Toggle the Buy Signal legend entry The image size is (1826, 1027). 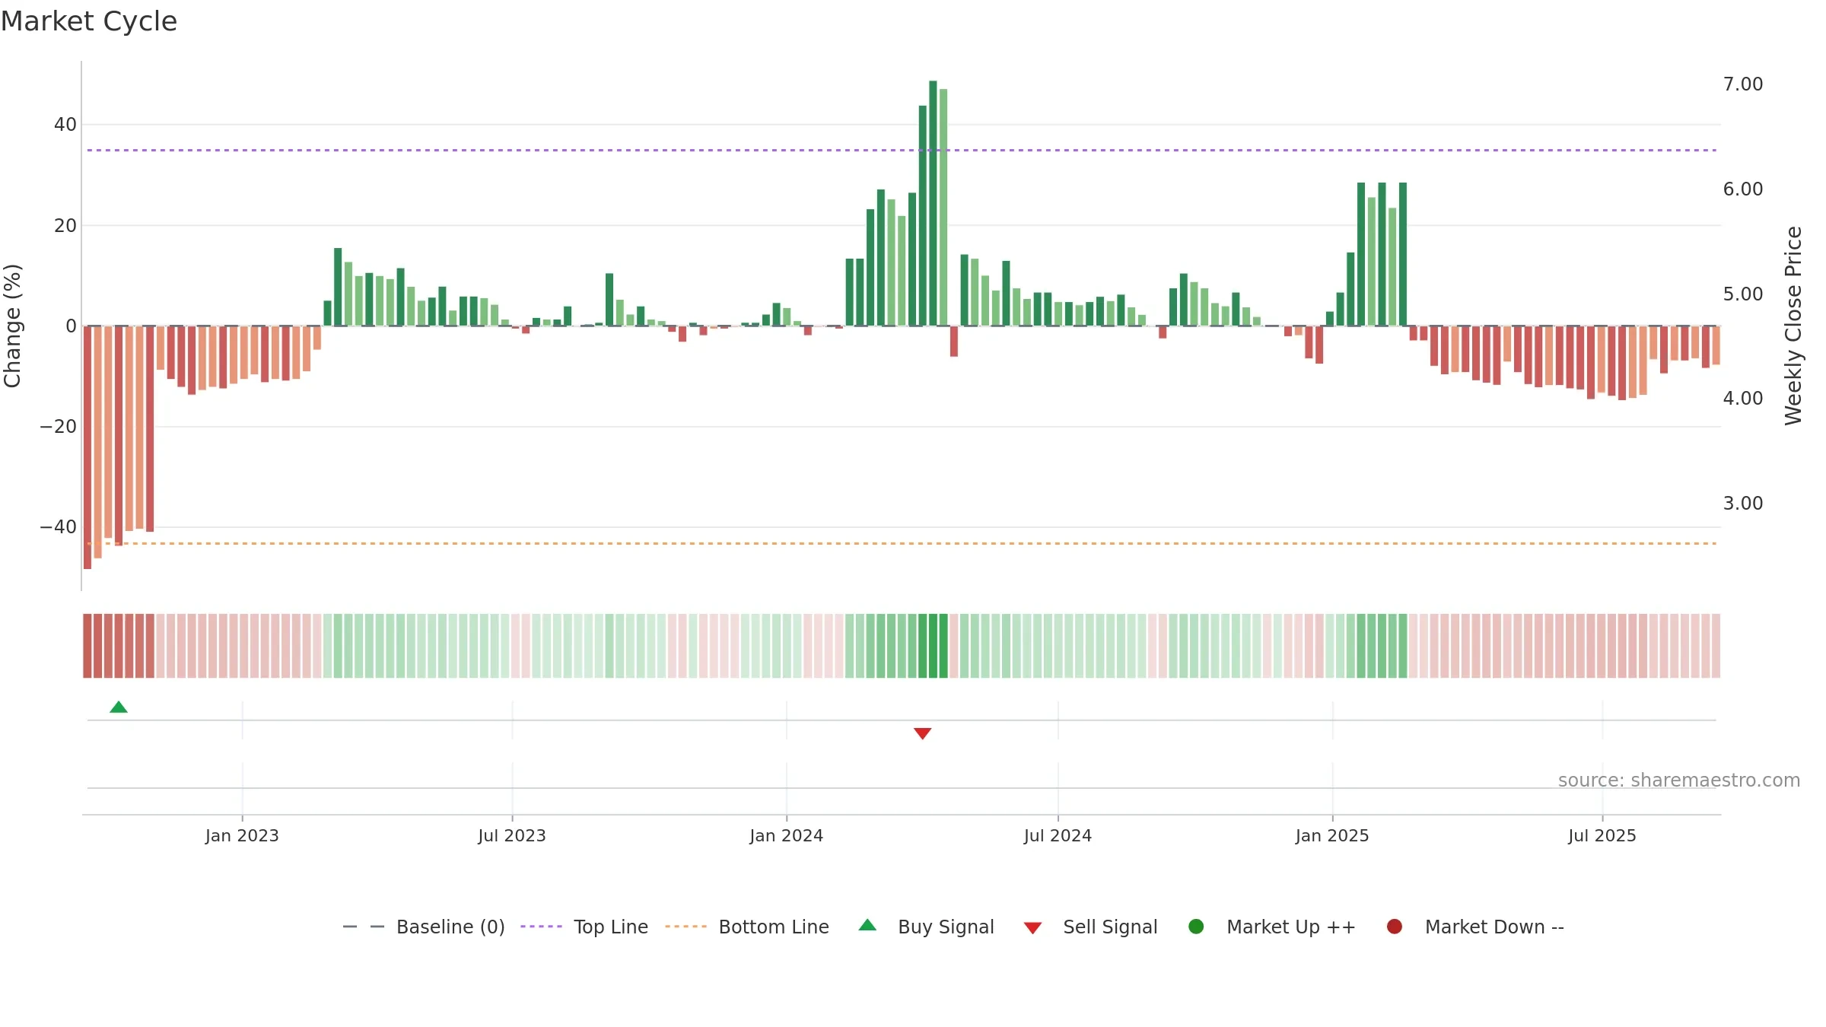pos(926,927)
